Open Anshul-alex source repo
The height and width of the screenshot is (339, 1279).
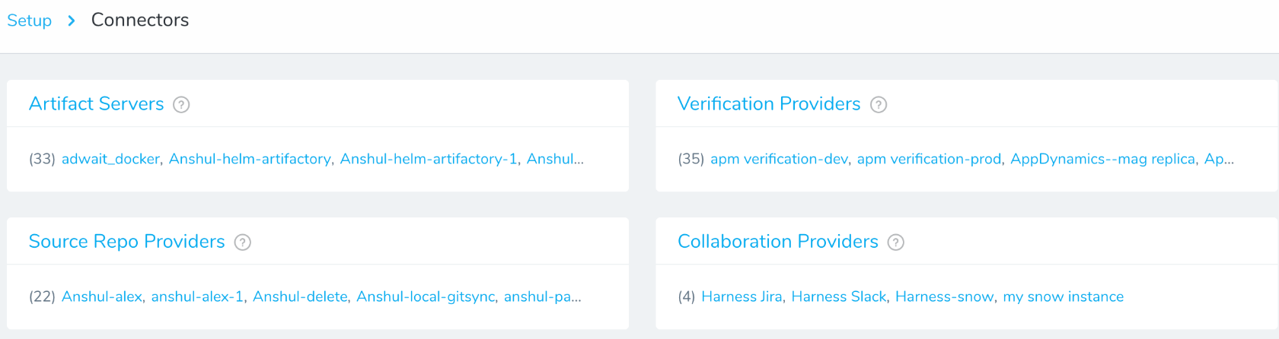coord(102,296)
